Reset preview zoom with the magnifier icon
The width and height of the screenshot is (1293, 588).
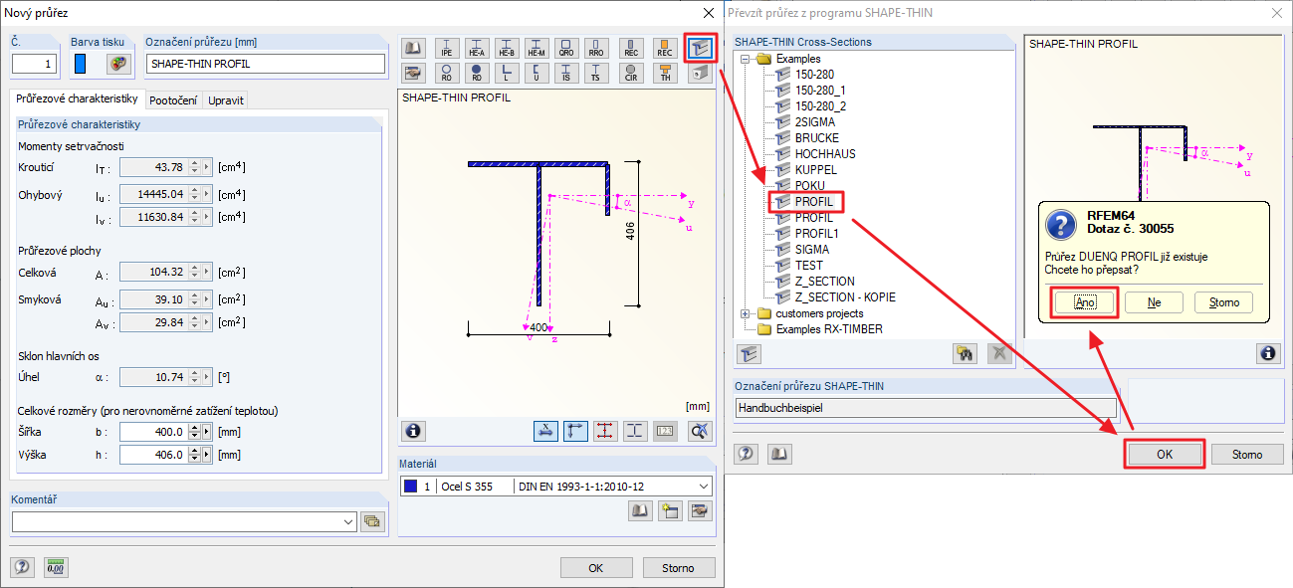pyautogui.click(x=701, y=431)
